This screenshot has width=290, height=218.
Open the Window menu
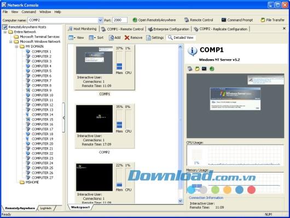pos(45,12)
